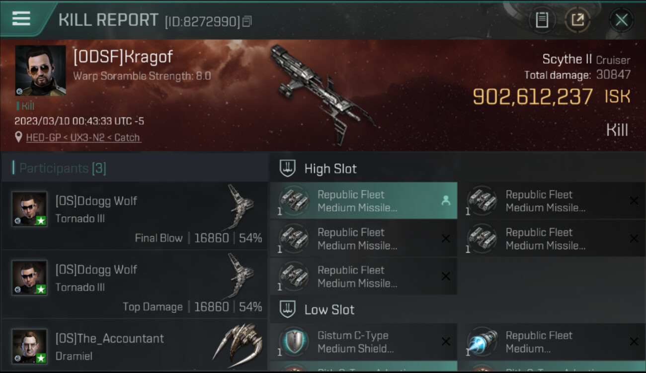646x373 pixels.
Task: Open the clipboard report icon
Action: (542, 20)
